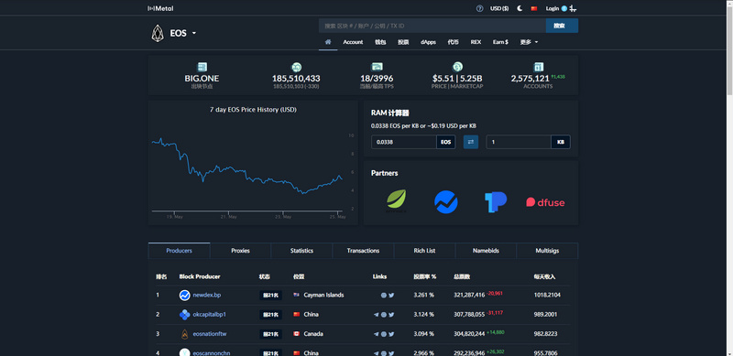Click the Twitter icon for newdex.bp
733x356 pixels.
tap(391, 296)
